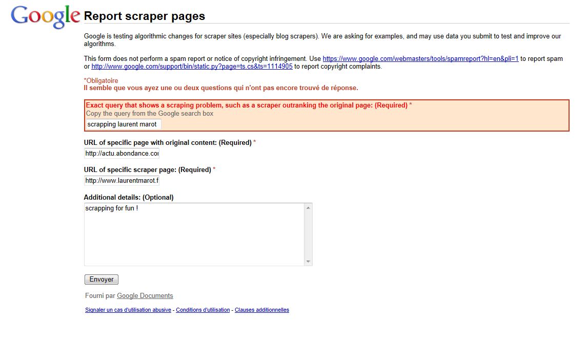
Task: Open 'Conditions d'utilisation' link
Action: (x=203, y=310)
